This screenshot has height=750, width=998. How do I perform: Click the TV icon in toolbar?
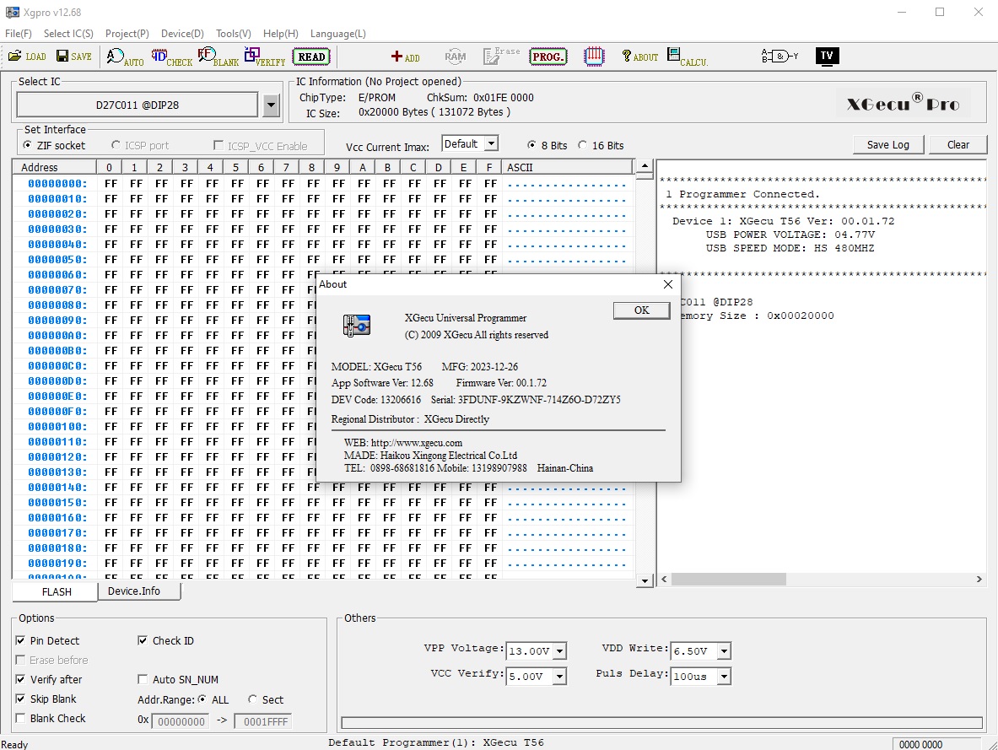click(827, 57)
